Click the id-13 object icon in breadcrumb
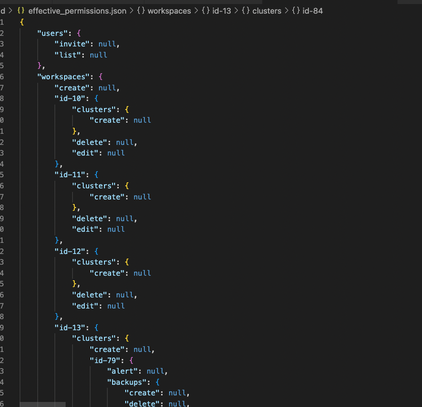Image resolution: width=422 pixels, height=407 pixels. point(205,11)
